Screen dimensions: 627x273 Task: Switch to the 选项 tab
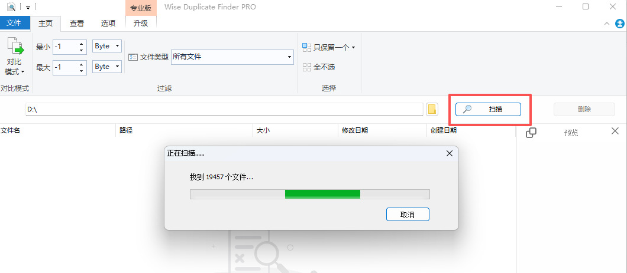[x=108, y=23]
